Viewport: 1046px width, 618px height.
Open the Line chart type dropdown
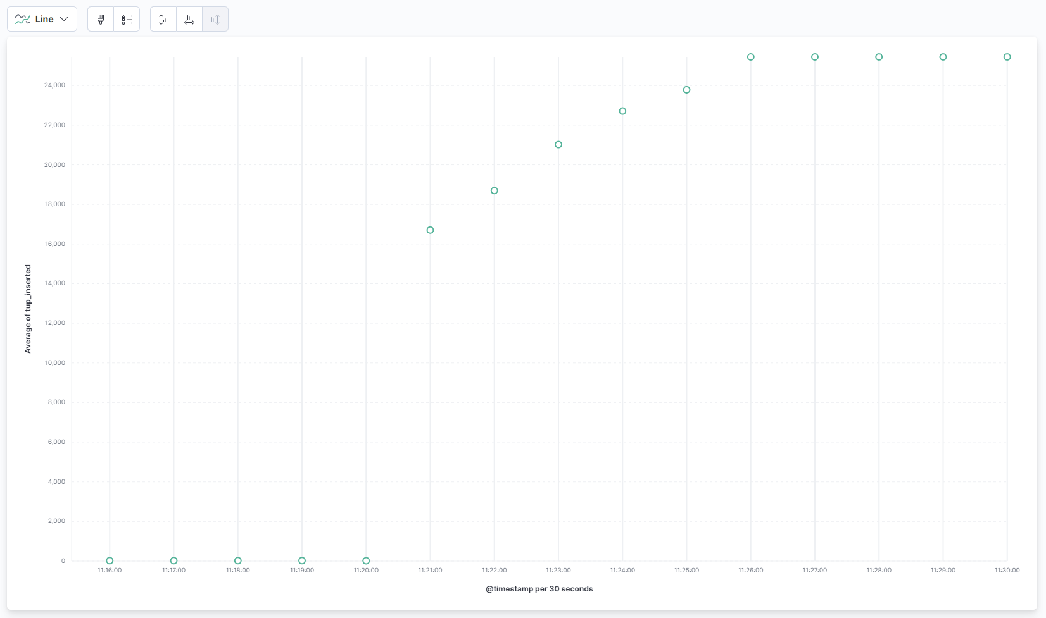click(x=42, y=19)
